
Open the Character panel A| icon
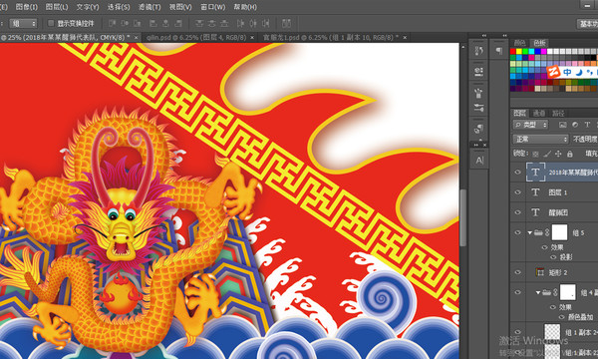pyautogui.click(x=479, y=161)
